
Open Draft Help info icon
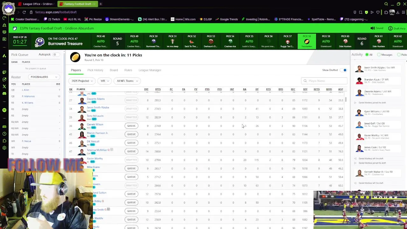point(390,28)
